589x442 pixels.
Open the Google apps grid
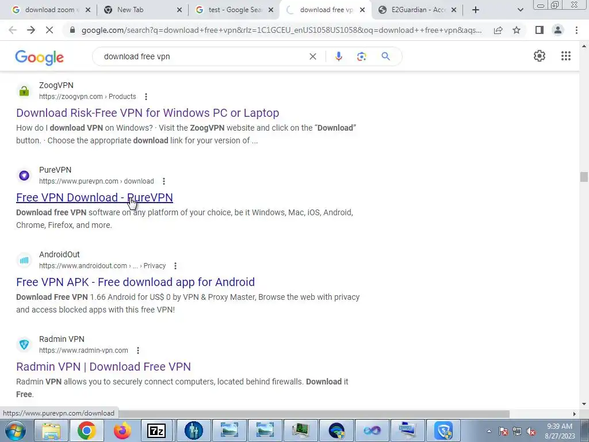[566, 56]
